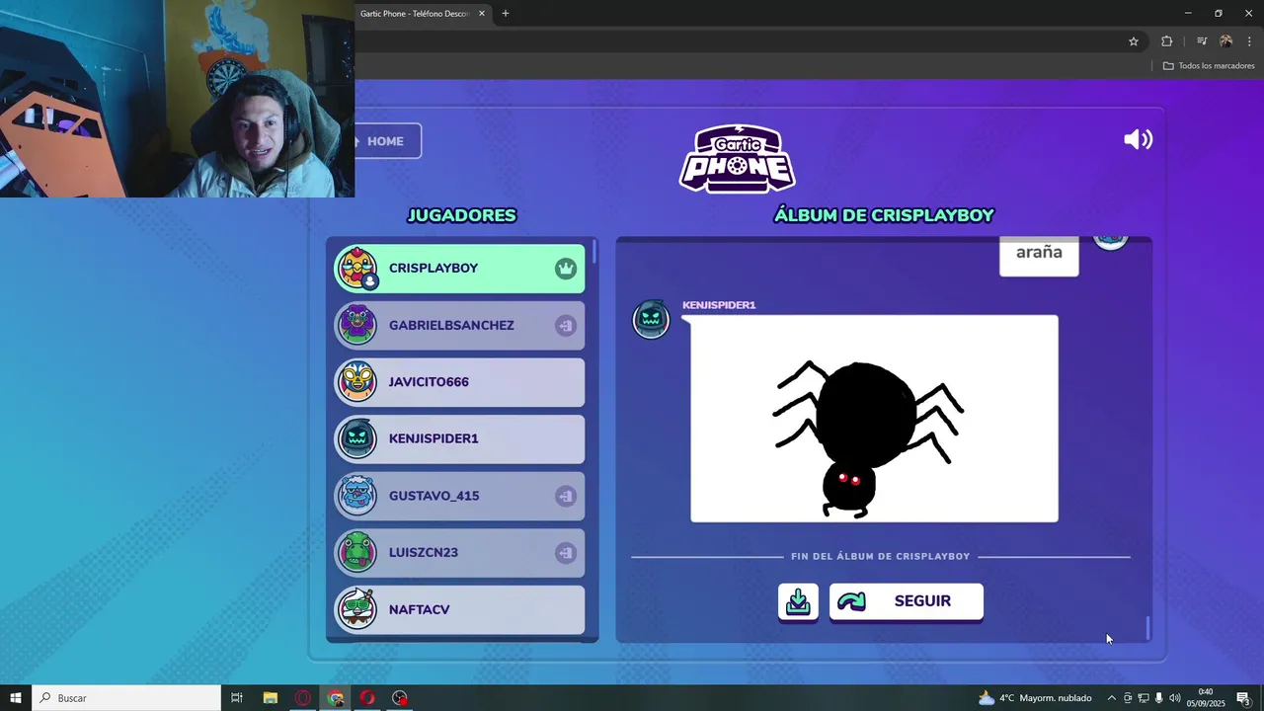Click the JUGADORES heading
Screen dimensions: 1264x711
[461, 215]
